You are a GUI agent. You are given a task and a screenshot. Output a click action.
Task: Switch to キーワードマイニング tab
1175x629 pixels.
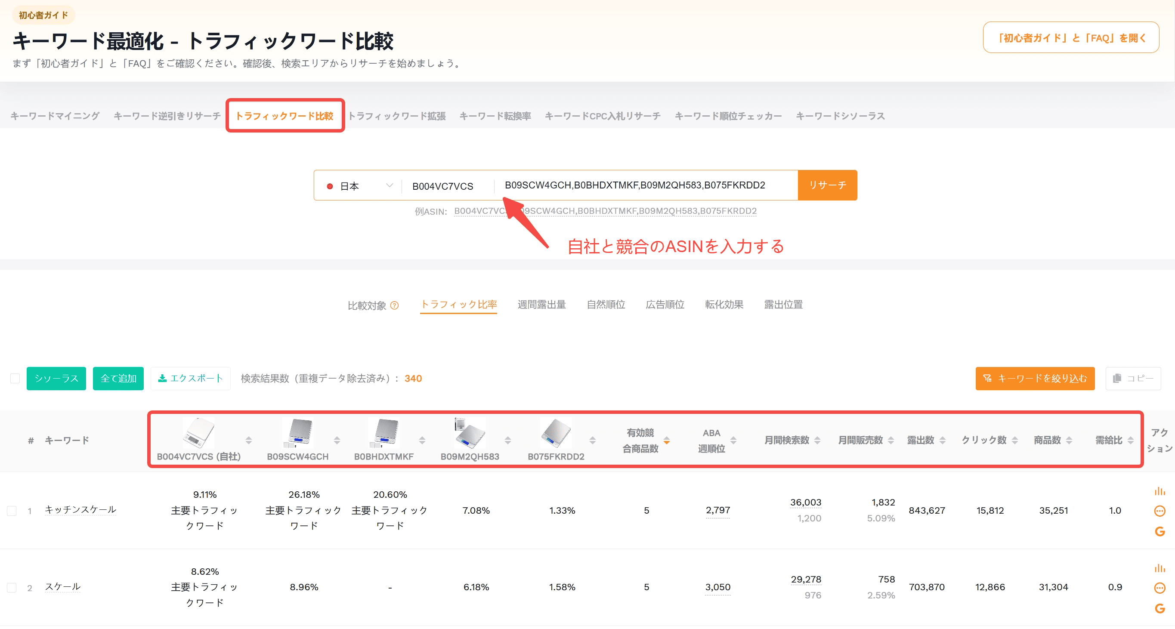[x=55, y=116]
